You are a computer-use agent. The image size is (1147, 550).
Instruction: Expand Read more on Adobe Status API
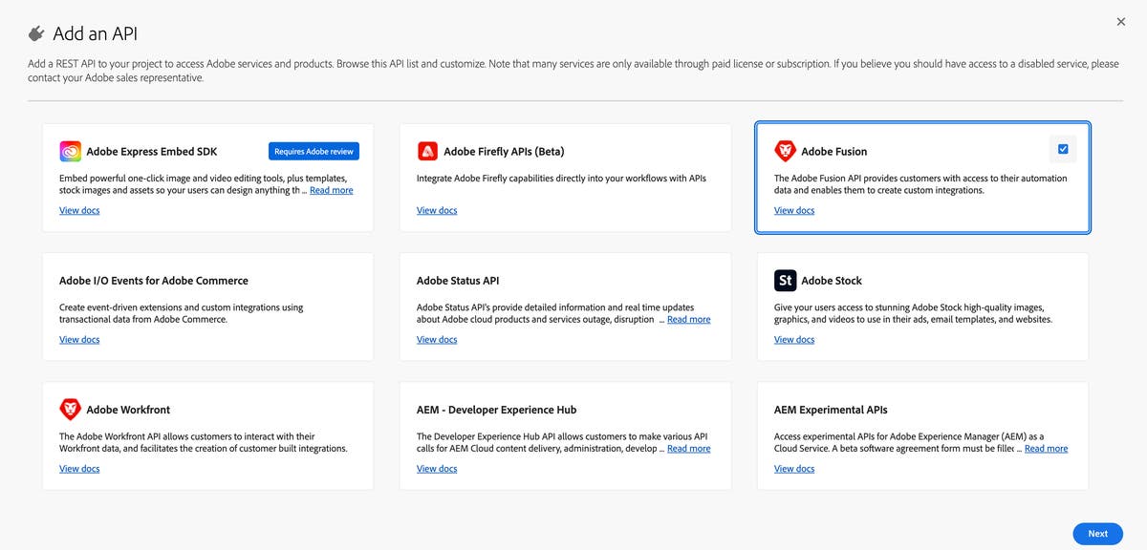click(688, 319)
